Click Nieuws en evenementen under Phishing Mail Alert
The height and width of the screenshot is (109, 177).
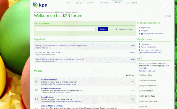click(45, 55)
